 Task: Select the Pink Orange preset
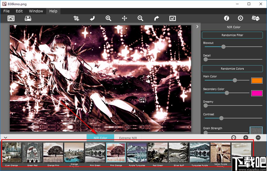116,152
